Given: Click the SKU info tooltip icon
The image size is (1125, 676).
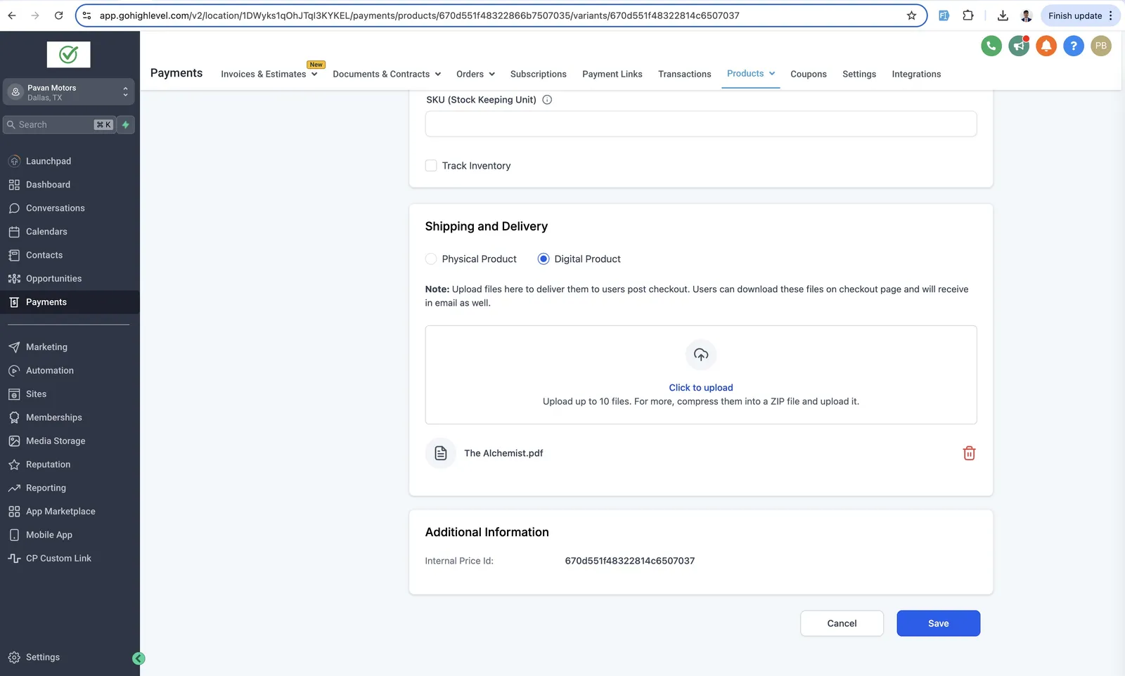Looking at the screenshot, I should pyautogui.click(x=547, y=100).
